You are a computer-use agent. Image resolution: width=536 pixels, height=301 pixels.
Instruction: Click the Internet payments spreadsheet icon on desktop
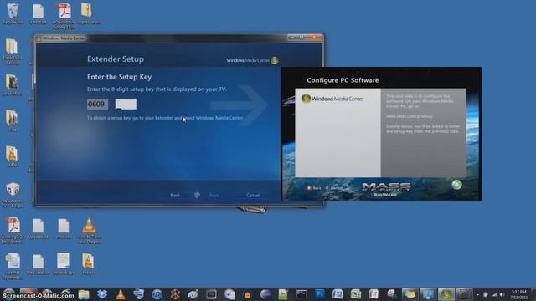pos(13,266)
